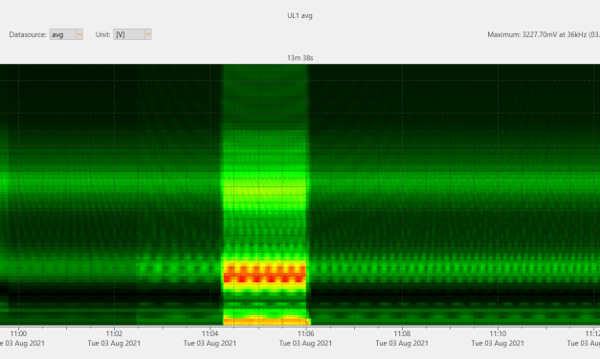
Task: Select the red hotspot in the spectrogram
Action: pyautogui.click(x=264, y=274)
